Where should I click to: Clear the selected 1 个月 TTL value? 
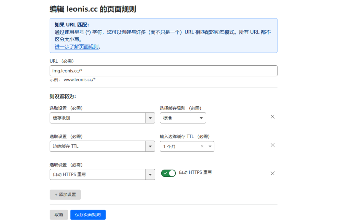202,146
